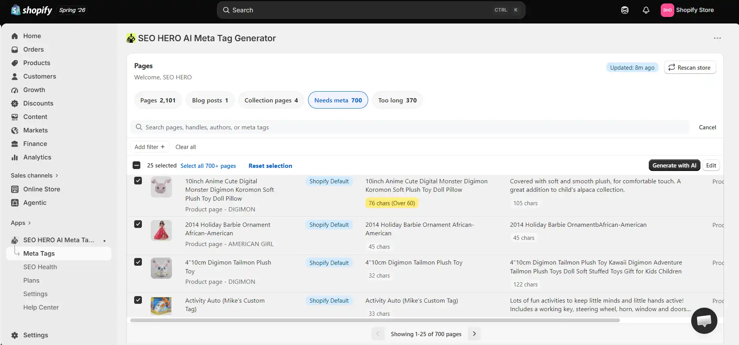Focus the top Shopify Search bar
Screen dimensions: 739x345
tap(371, 10)
